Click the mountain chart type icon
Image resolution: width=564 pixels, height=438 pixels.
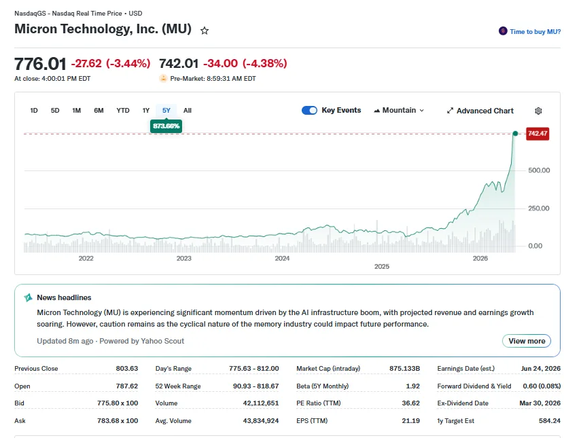(376, 111)
